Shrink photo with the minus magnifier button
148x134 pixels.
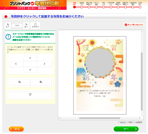tap(20, 82)
